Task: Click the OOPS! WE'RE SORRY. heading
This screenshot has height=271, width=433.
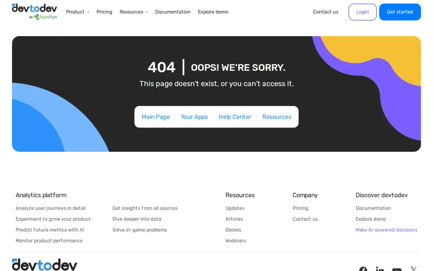Action: 238,68
